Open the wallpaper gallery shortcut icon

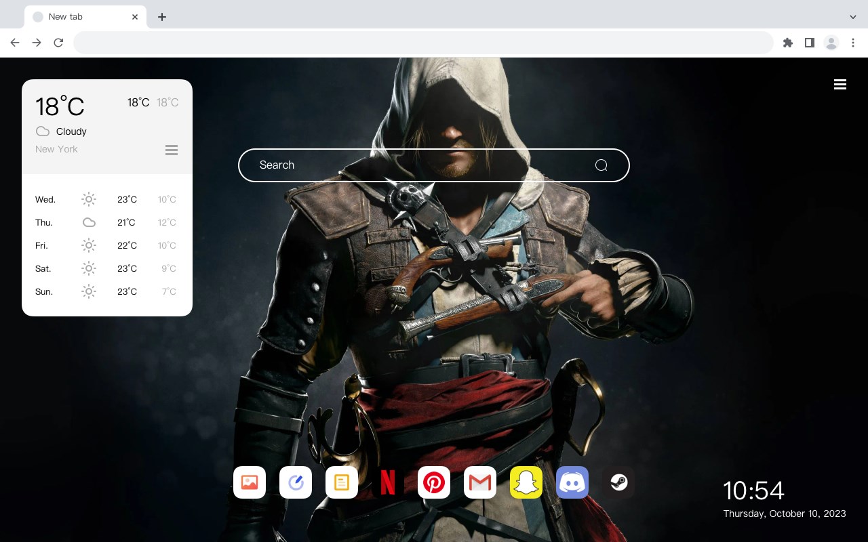(250, 482)
